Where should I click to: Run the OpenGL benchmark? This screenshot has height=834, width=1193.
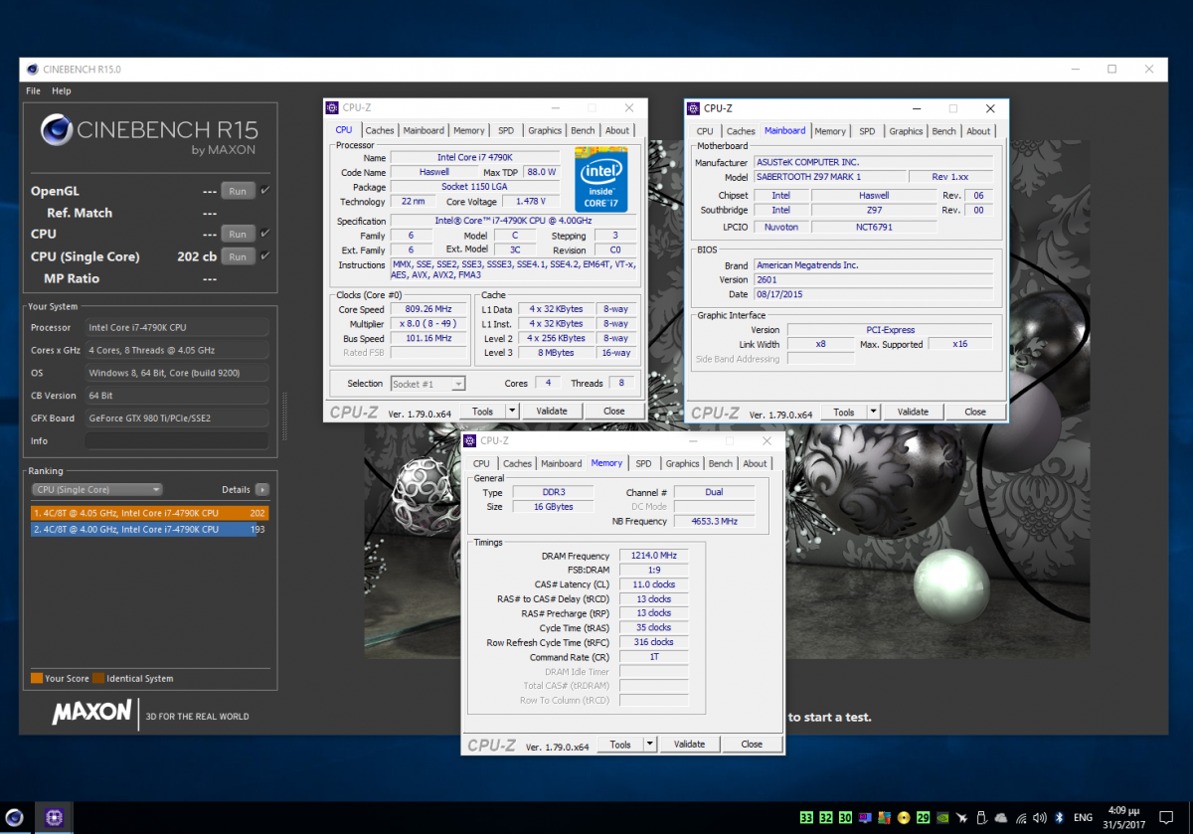pyautogui.click(x=238, y=191)
